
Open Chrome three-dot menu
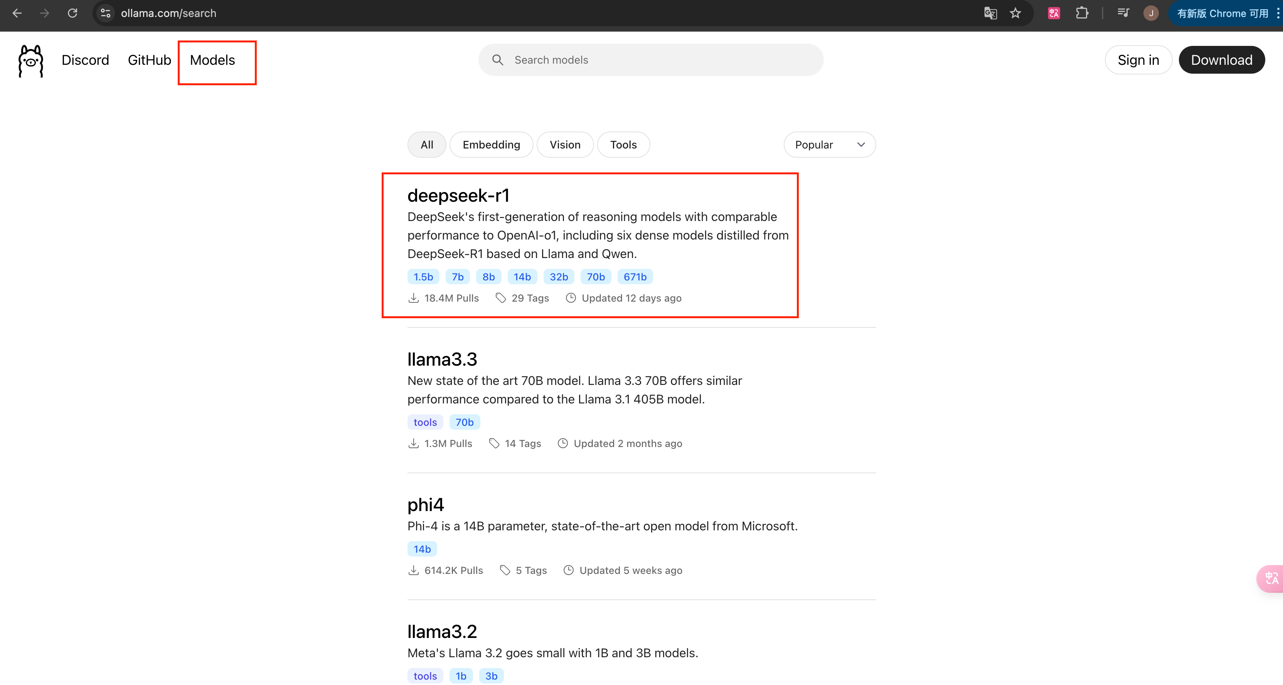[x=1278, y=13]
